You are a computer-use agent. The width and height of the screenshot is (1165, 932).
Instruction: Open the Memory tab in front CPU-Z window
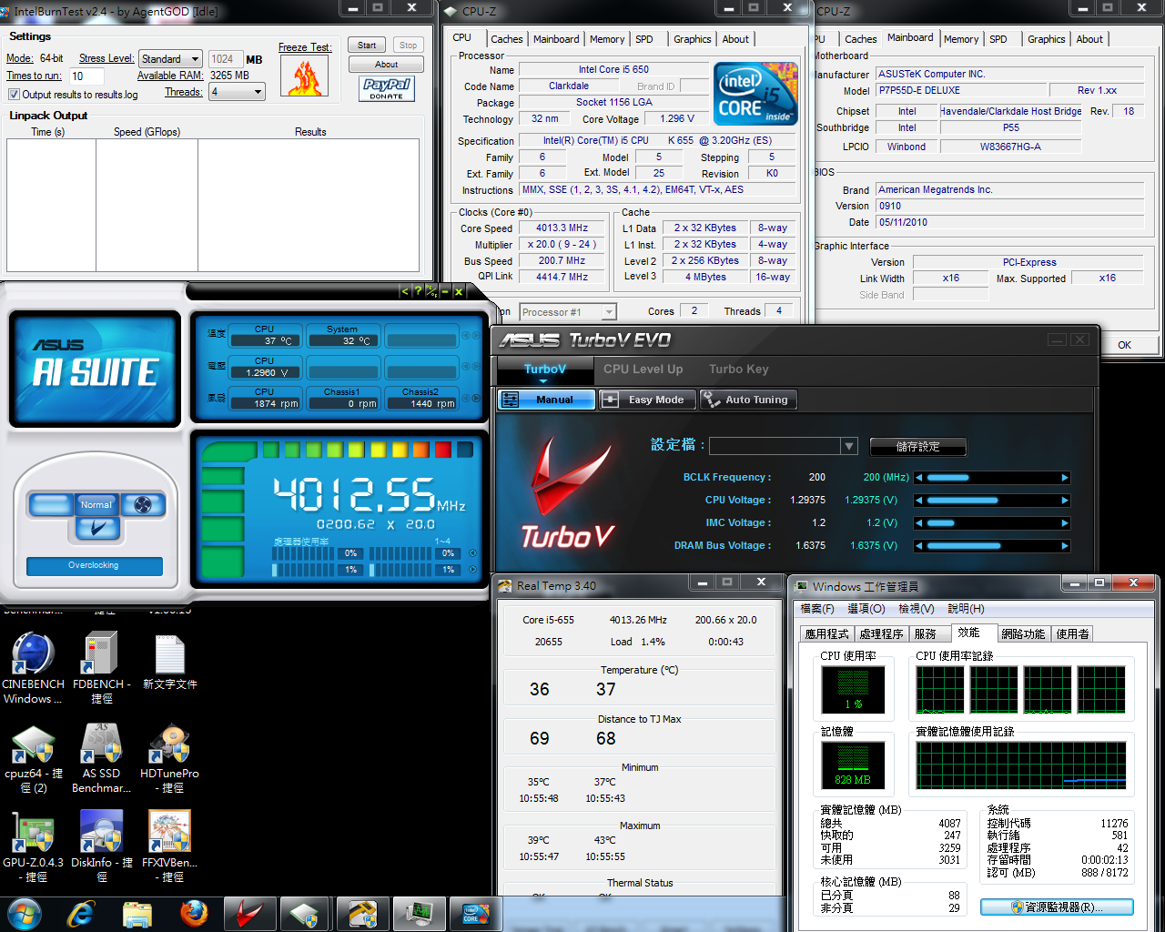(x=607, y=39)
